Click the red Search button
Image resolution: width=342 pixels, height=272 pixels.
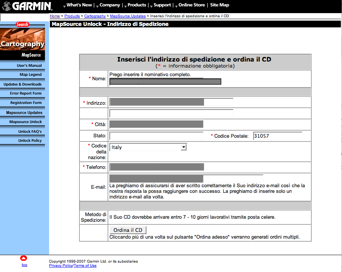point(22,24)
